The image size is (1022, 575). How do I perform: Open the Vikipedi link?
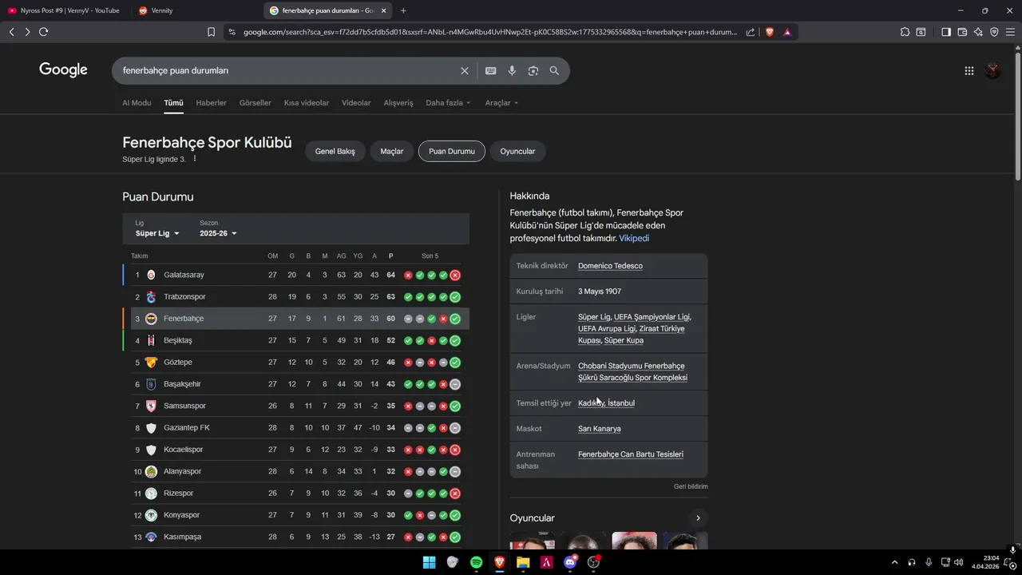click(634, 238)
